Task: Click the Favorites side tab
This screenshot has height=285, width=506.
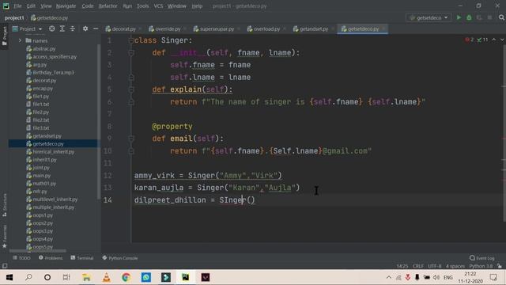Action: click(5, 237)
